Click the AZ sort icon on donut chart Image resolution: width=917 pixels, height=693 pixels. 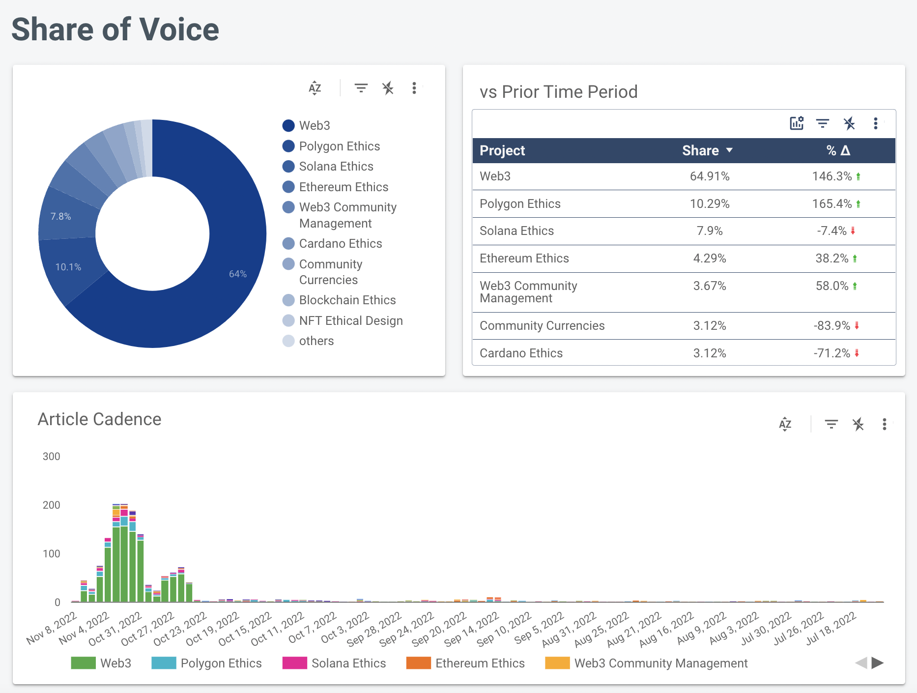tap(315, 88)
